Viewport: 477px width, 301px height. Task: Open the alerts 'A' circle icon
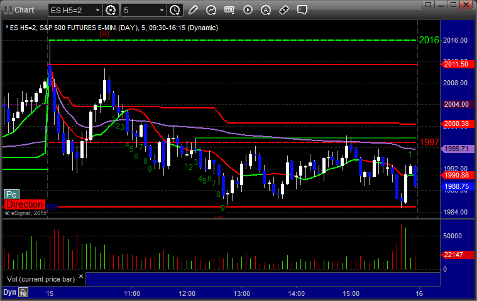[x=266, y=10]
